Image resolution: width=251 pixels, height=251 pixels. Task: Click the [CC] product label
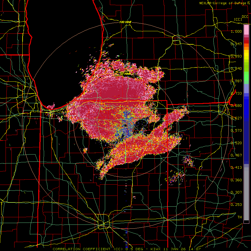(x=238, y=19)
